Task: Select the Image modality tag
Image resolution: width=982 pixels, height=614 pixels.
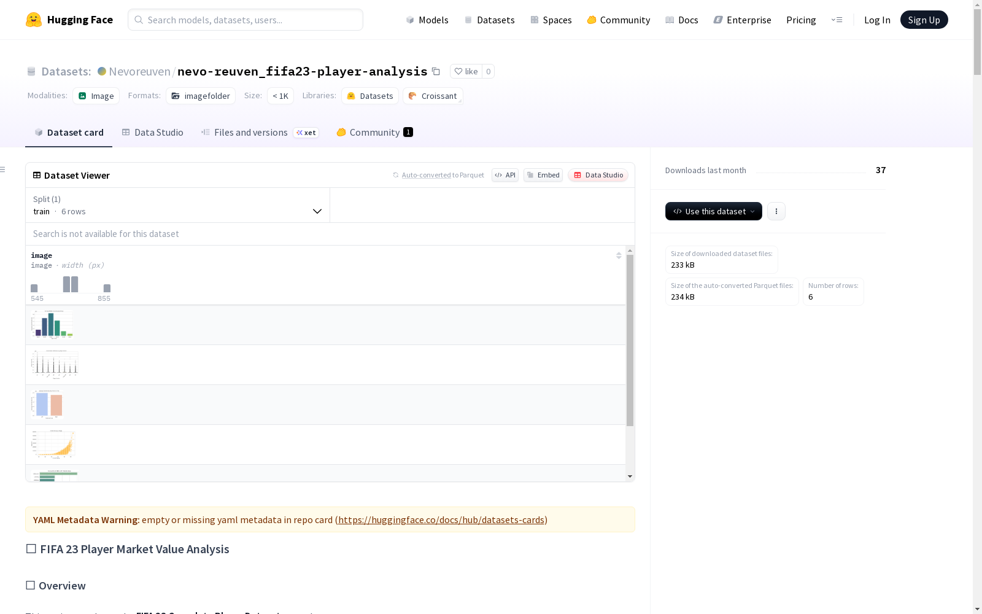Action: tap(96, 96)
